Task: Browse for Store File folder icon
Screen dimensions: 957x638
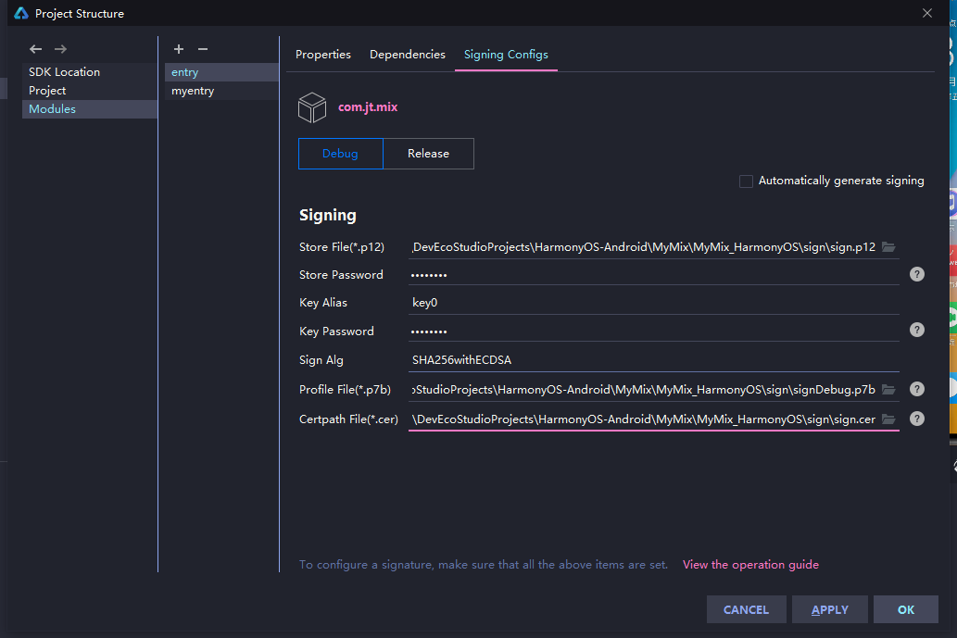Action: pos(888,247)
